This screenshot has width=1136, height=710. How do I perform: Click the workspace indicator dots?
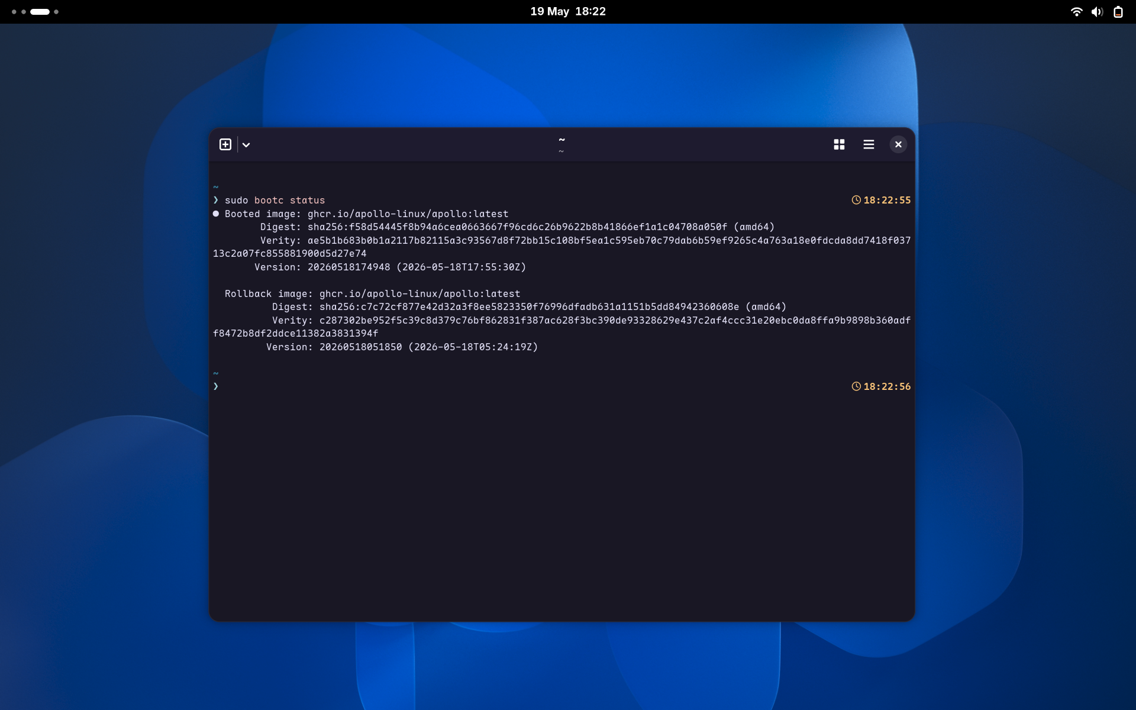point(35,12)
